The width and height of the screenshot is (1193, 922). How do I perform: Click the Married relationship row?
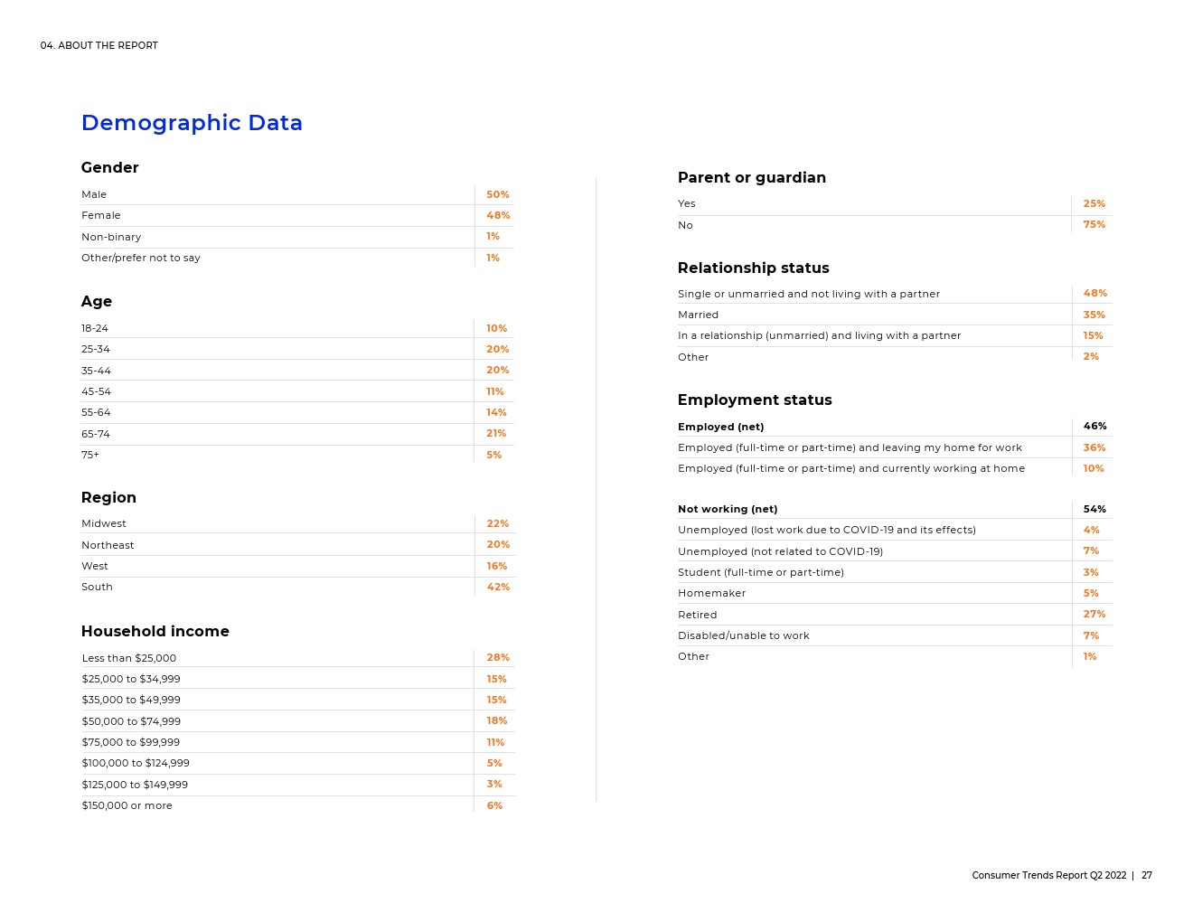click(895, 315)
